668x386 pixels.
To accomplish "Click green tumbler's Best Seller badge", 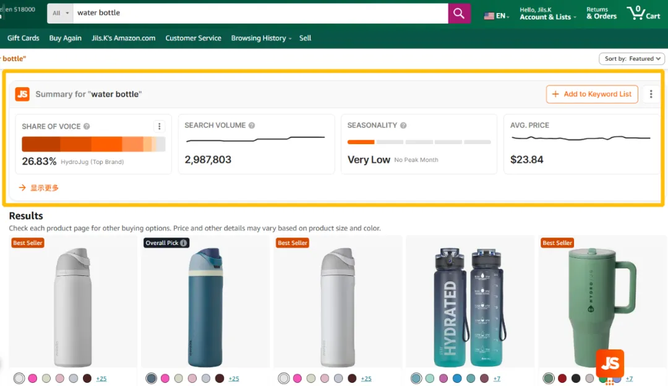I will [557, 243].
